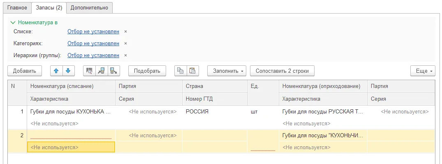Viewport: 442px width, 164px height.
Task: Select the Запасы (2) tab
Action: (x=49, y=8)
